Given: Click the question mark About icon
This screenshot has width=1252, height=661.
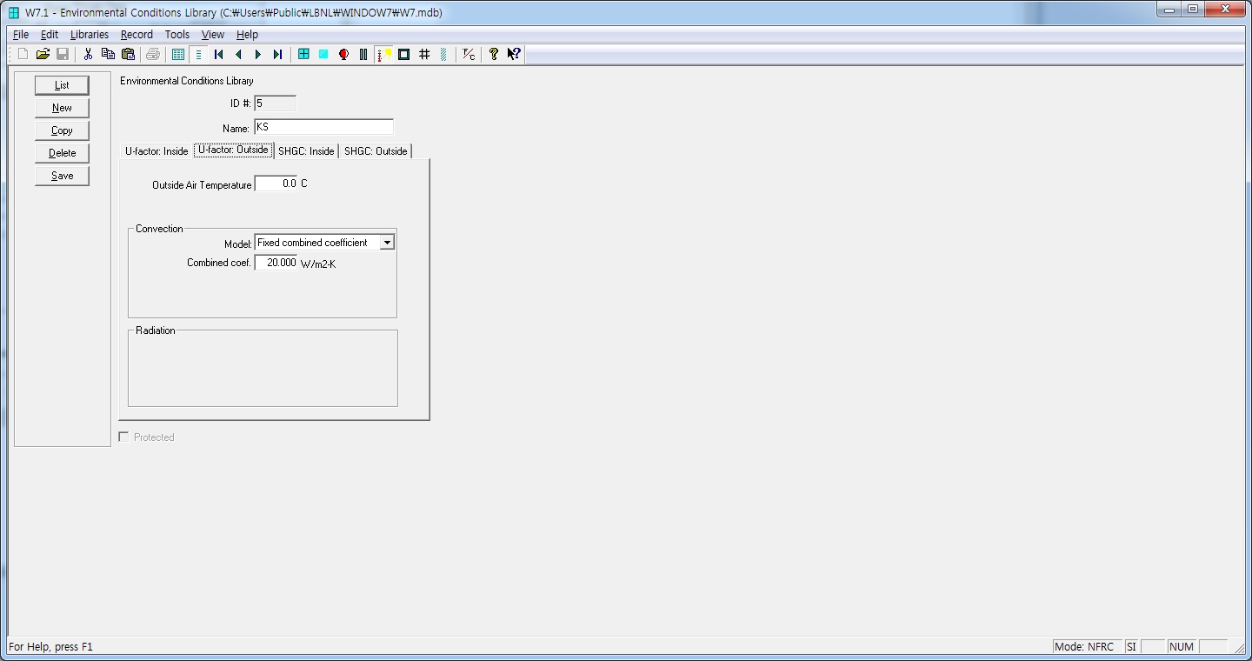Looking at the screenshot, I should (493, 54).
